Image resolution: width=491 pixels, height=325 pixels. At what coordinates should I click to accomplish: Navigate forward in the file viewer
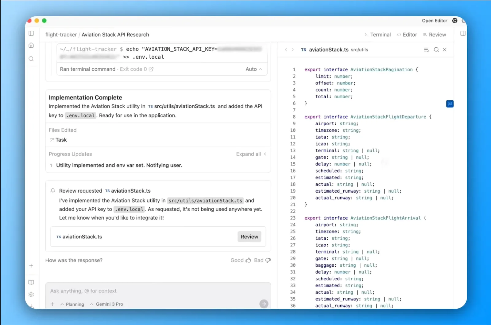click(293, 50)
